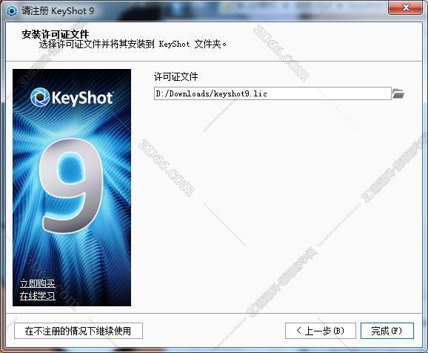
Task: Close the KeyShot 9 registration dialog
Action: pos(405,7)
